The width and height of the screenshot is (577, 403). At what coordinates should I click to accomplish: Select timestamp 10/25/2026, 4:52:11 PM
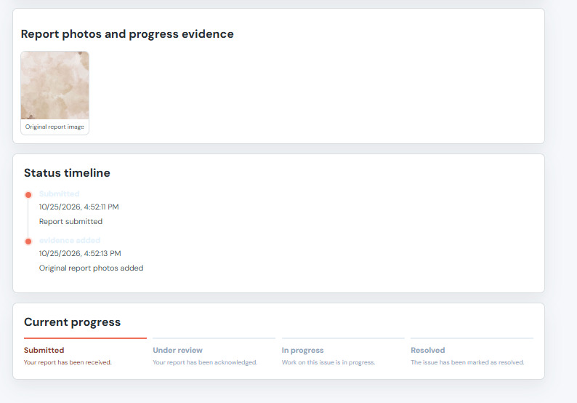coord(78,207)
